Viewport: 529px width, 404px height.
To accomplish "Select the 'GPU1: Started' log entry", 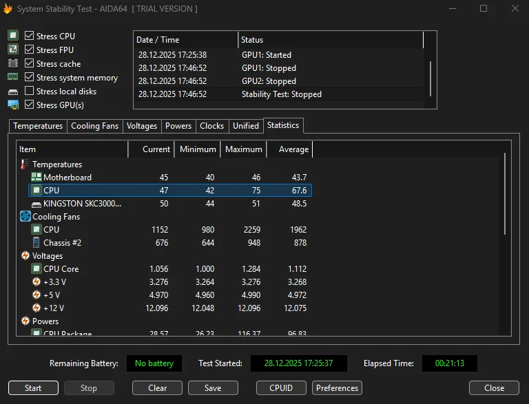I will [x=278, y=54].
